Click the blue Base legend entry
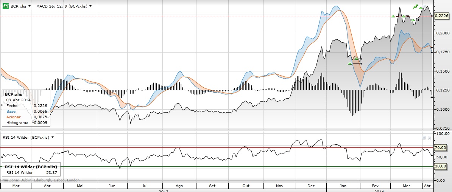 tap(11, 111)
